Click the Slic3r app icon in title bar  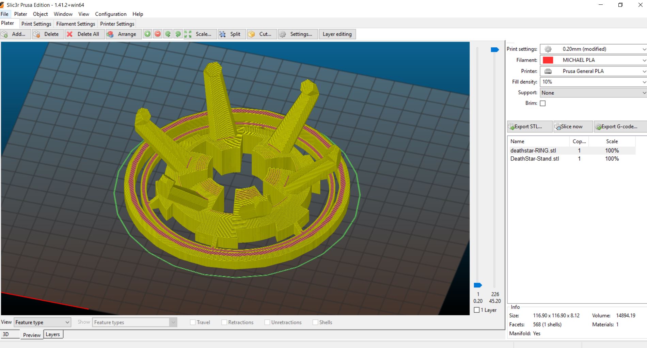2,5
